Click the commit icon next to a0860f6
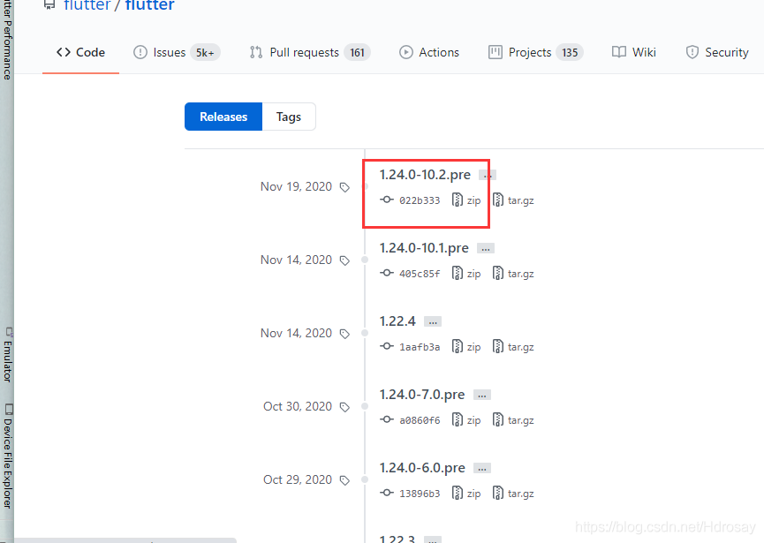The width and height of the screenshot is (764, 543). [387, 419]
